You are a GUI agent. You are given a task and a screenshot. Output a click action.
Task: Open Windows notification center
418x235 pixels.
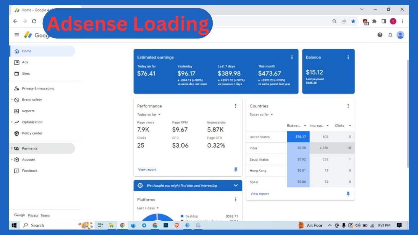click(399, 225)
